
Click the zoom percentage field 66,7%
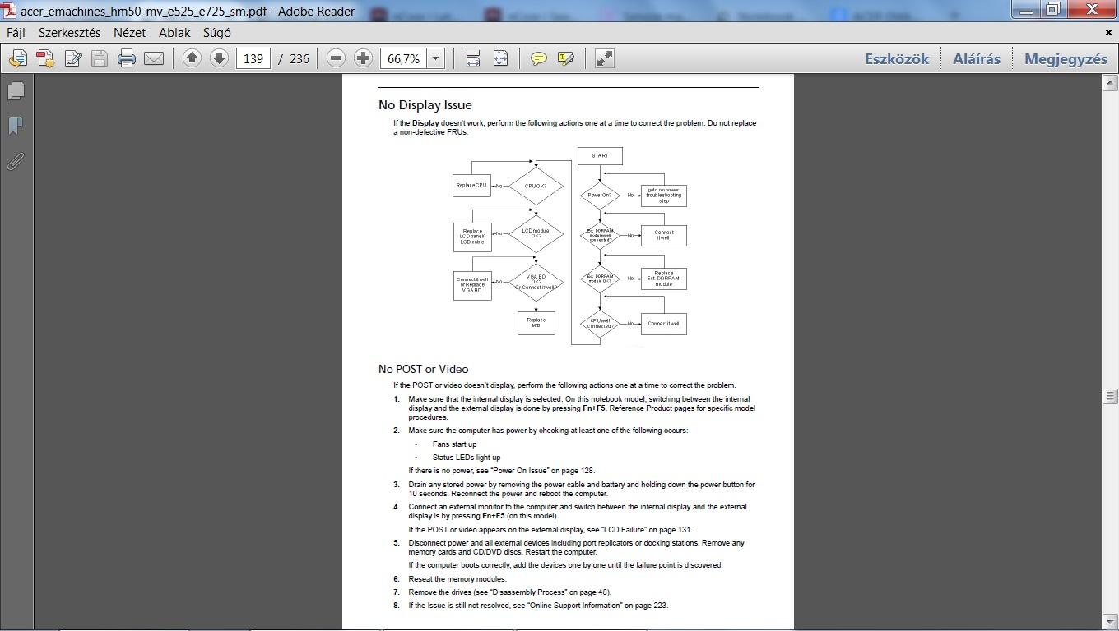403,58
